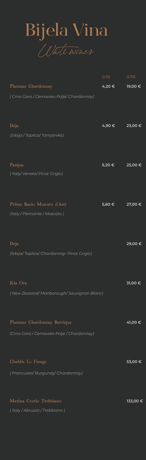
Task: Select the Chardonnay- Pinot Grigio description
Action: click(51, 253)
